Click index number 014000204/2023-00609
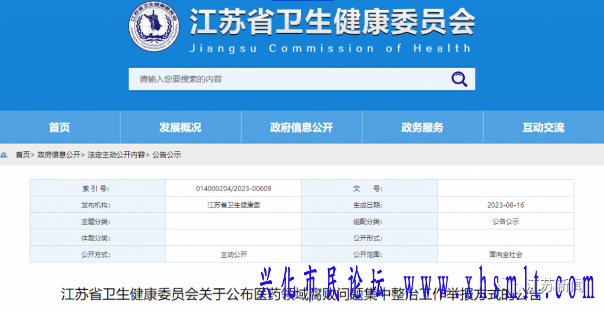Screen dimensions: 604x312 [x=234, y=189]
